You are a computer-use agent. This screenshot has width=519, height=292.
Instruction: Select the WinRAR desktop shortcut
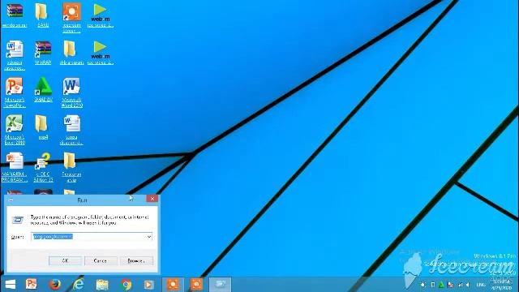[43, 53]
